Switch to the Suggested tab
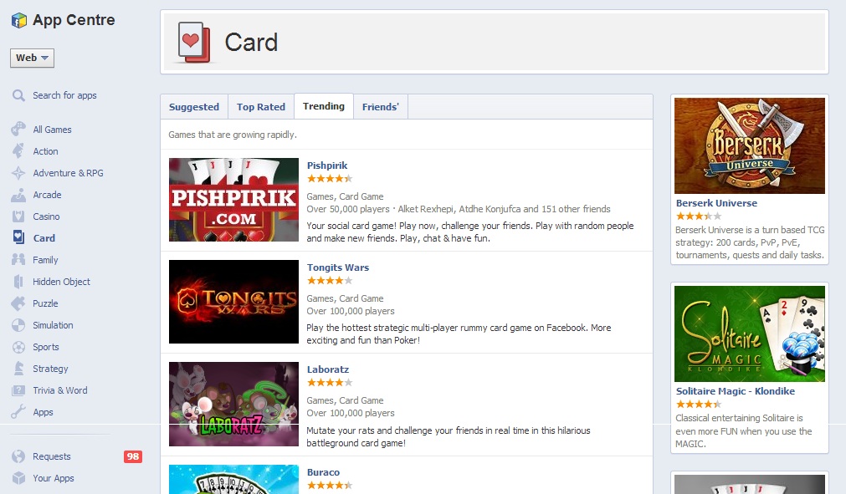Screen dimensions: 846x494 click(x=194, y=107)
